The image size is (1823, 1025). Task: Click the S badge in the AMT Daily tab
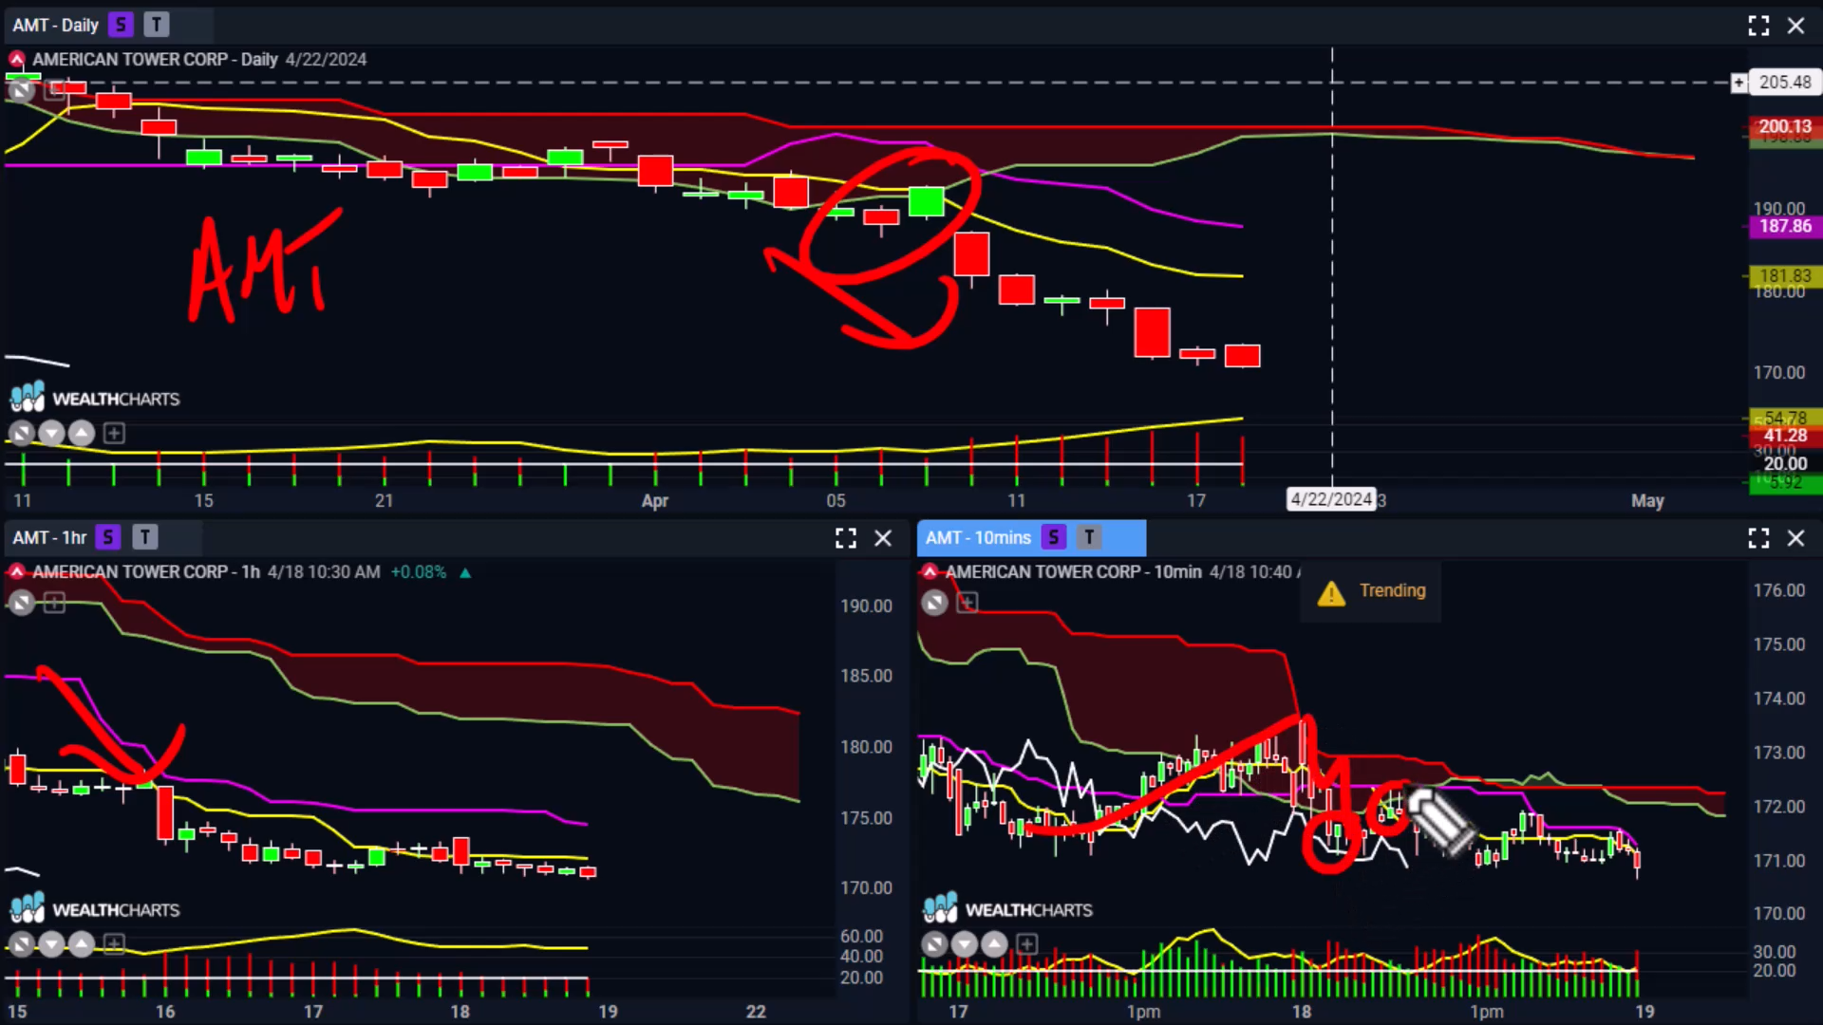(121, 26)
